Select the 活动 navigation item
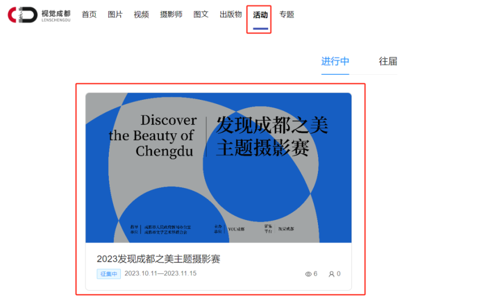 [260, 15]
